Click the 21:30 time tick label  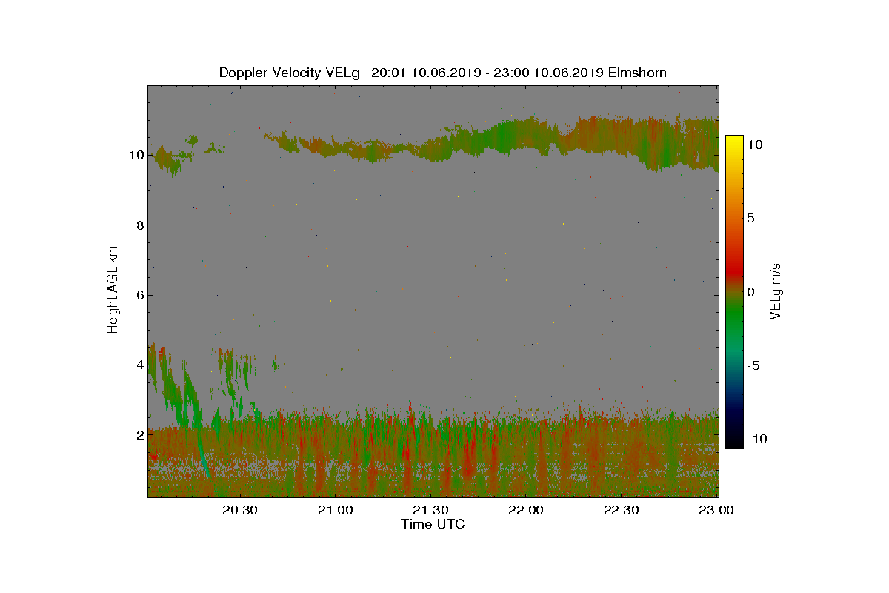tap(430, 511)
